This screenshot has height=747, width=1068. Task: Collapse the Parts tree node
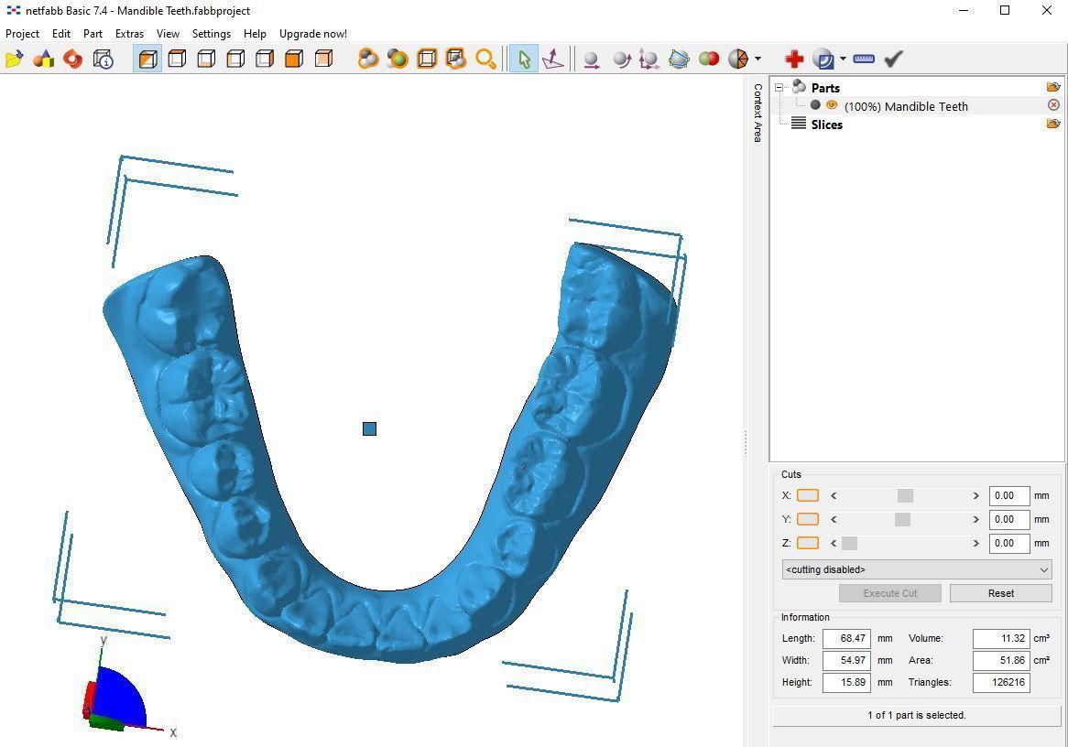click(x=779, y=88)
